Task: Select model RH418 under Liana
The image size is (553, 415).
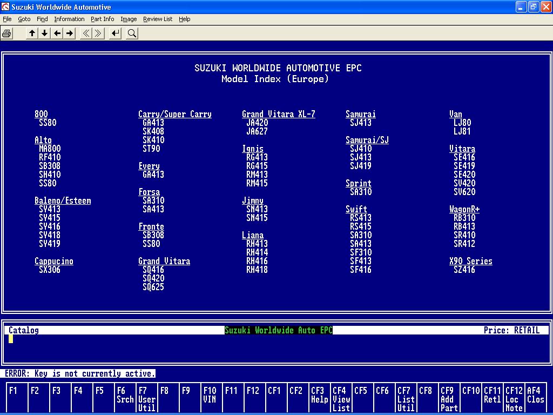Action: (x=257, y=270)
